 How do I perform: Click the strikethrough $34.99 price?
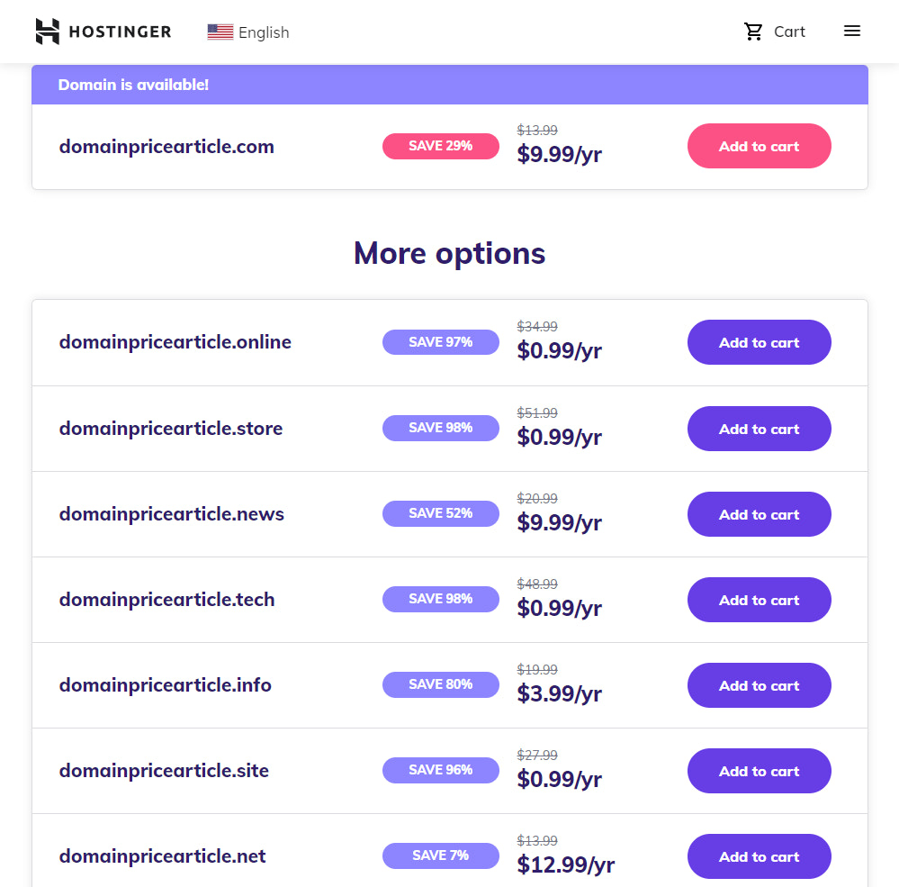pos(537,327)
